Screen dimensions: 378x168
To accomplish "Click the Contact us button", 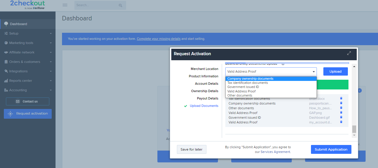I will point(27,101).
